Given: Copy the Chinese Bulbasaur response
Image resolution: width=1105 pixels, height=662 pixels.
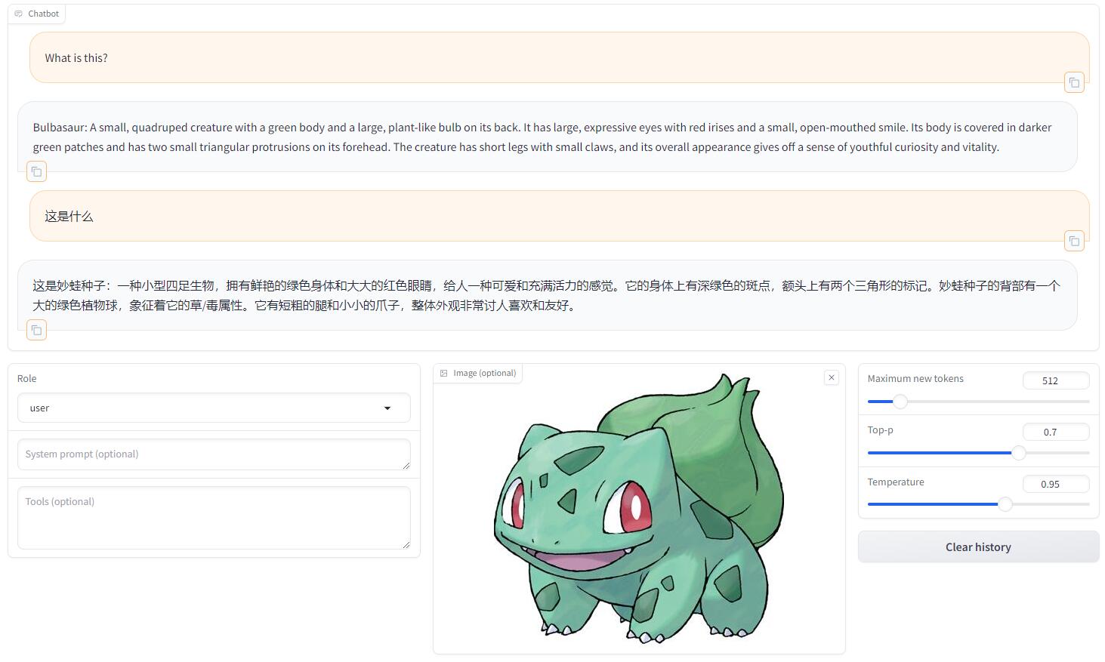Looking at the screenshot, I should [x=36, y=330].
